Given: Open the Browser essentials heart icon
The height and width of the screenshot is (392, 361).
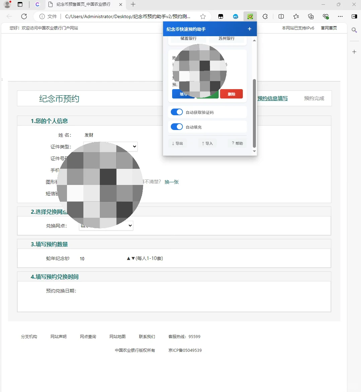Looking at the screenshot, I should click(x=326, y=16).
